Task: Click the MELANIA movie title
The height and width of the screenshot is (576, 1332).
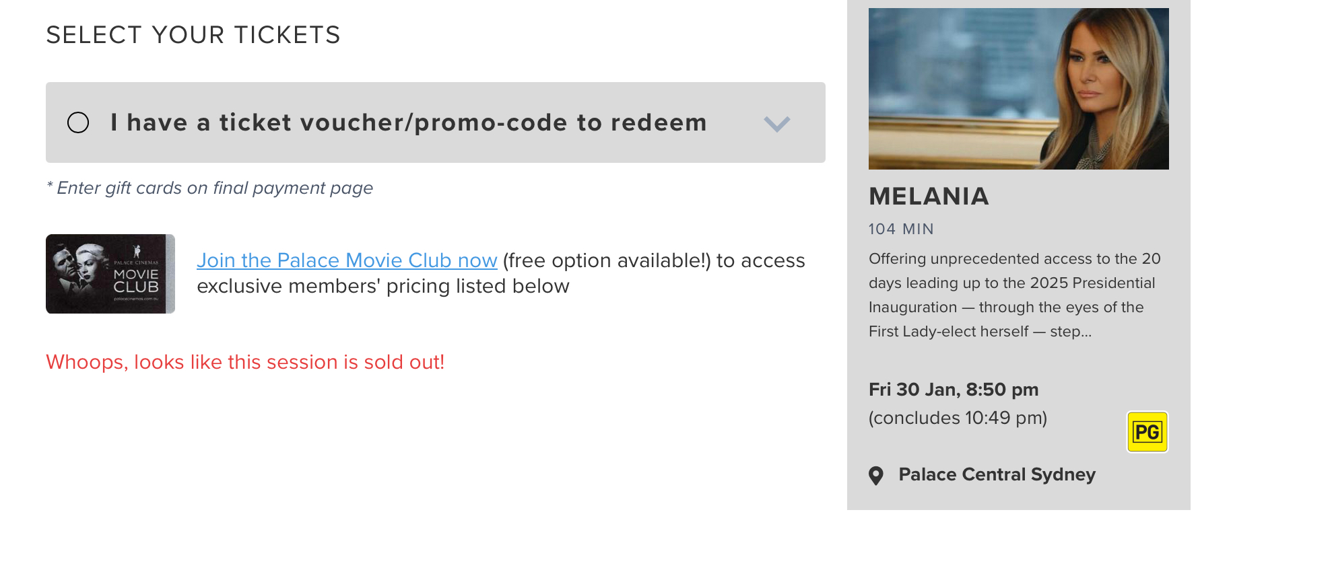Action: (929, 196)
